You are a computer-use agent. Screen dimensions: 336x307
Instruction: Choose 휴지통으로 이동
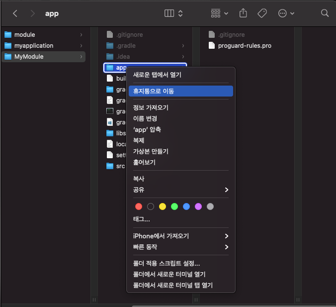click(181, 91)
